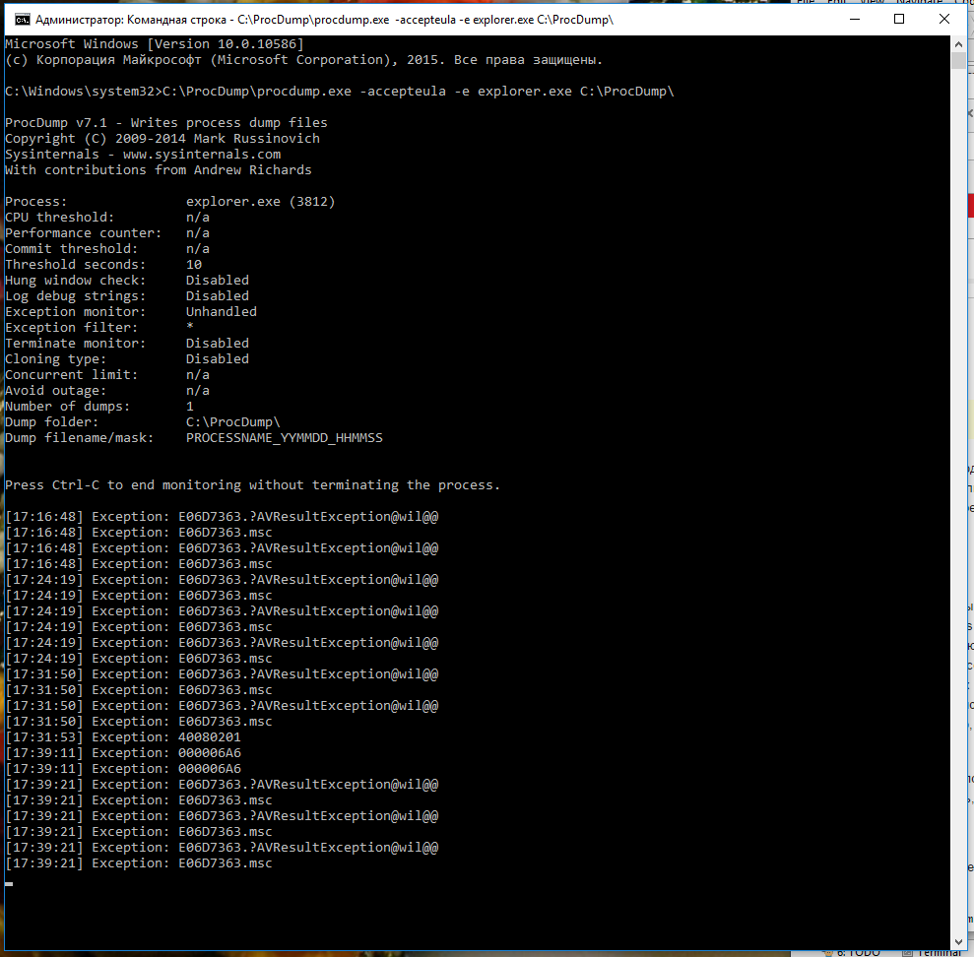Click the Microsoft Corporation 2015 copyright line
Screen dimensions: 974x957
(x=303, y=60)
